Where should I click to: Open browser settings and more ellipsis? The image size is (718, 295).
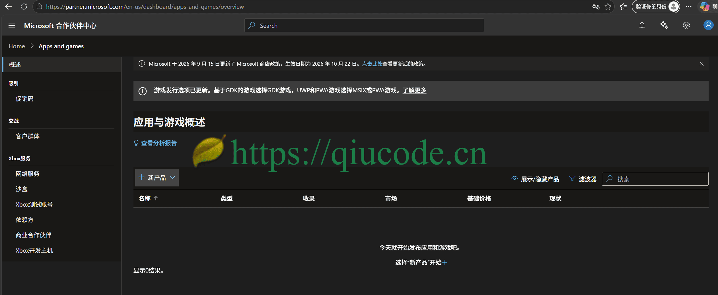pyautogui.click(x=689, y=7)
